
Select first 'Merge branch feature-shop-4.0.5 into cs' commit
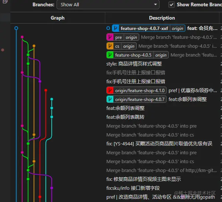pyautogui.click(x=150, y=135)
